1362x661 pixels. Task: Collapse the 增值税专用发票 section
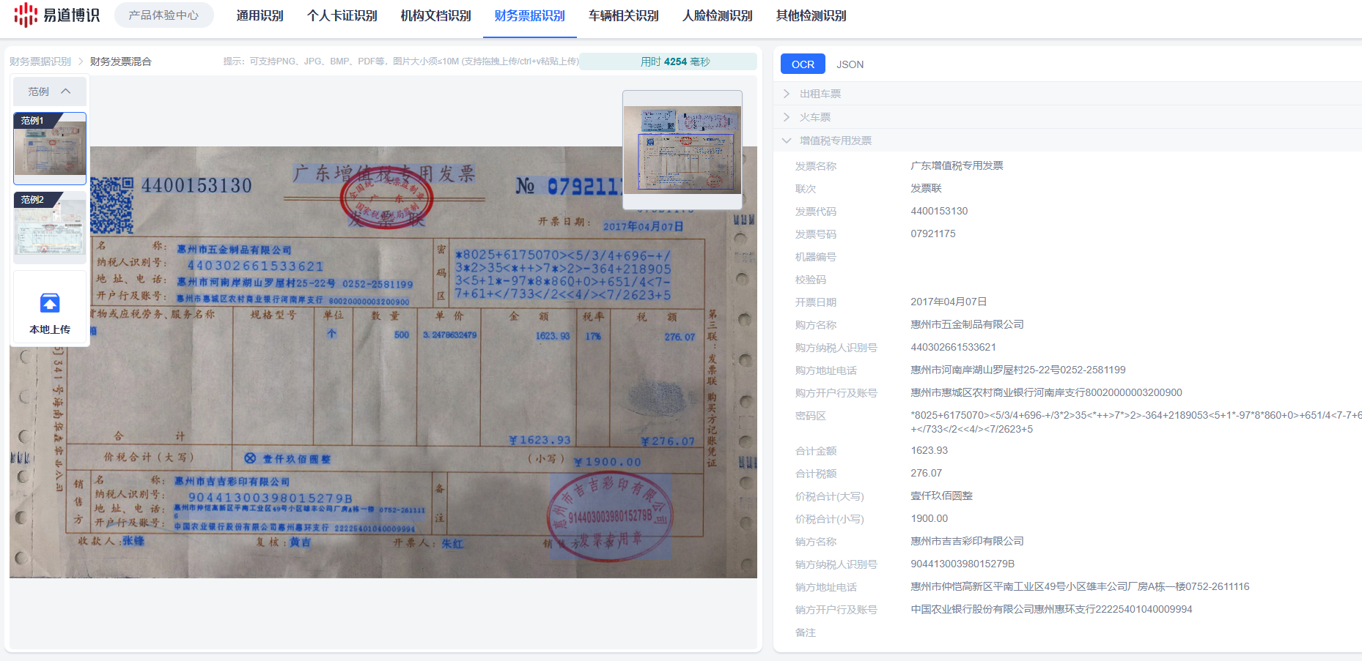pos(835,141)
